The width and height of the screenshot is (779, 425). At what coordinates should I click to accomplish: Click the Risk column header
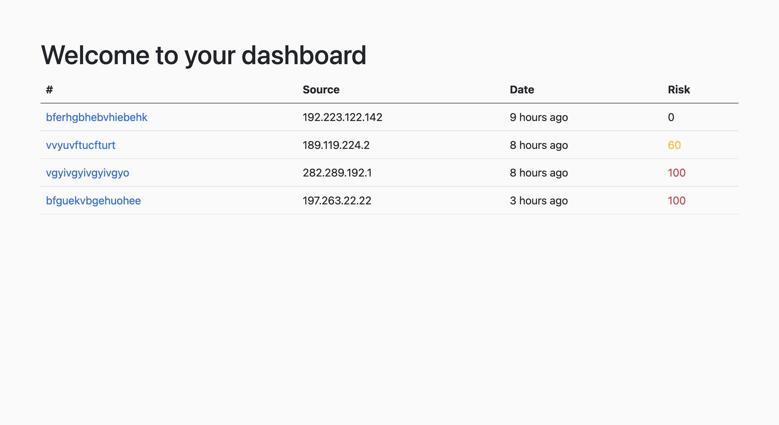(679, 90)
